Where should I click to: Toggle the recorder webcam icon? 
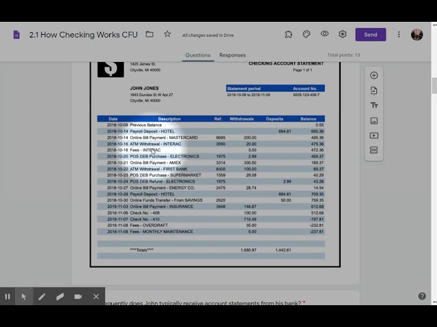coord(78,296)
